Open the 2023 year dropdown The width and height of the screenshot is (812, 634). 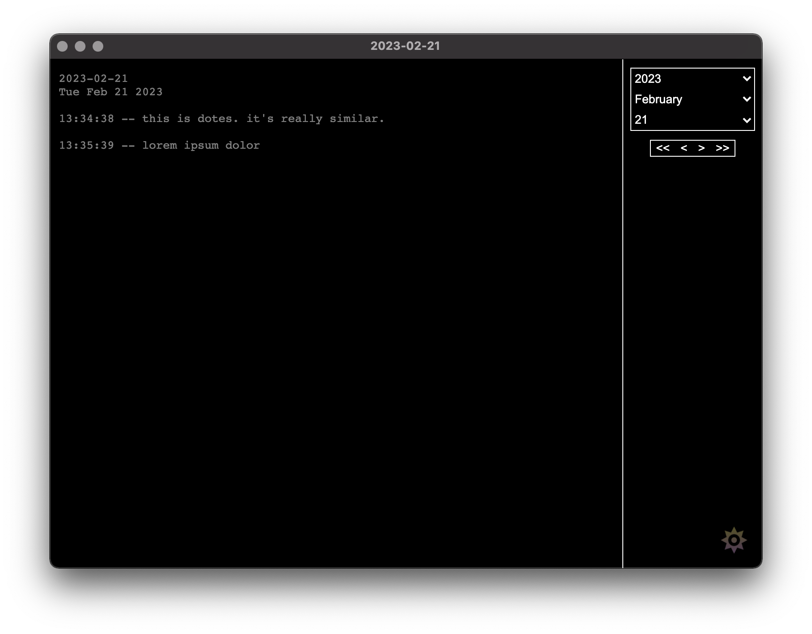tap(692, 79)
